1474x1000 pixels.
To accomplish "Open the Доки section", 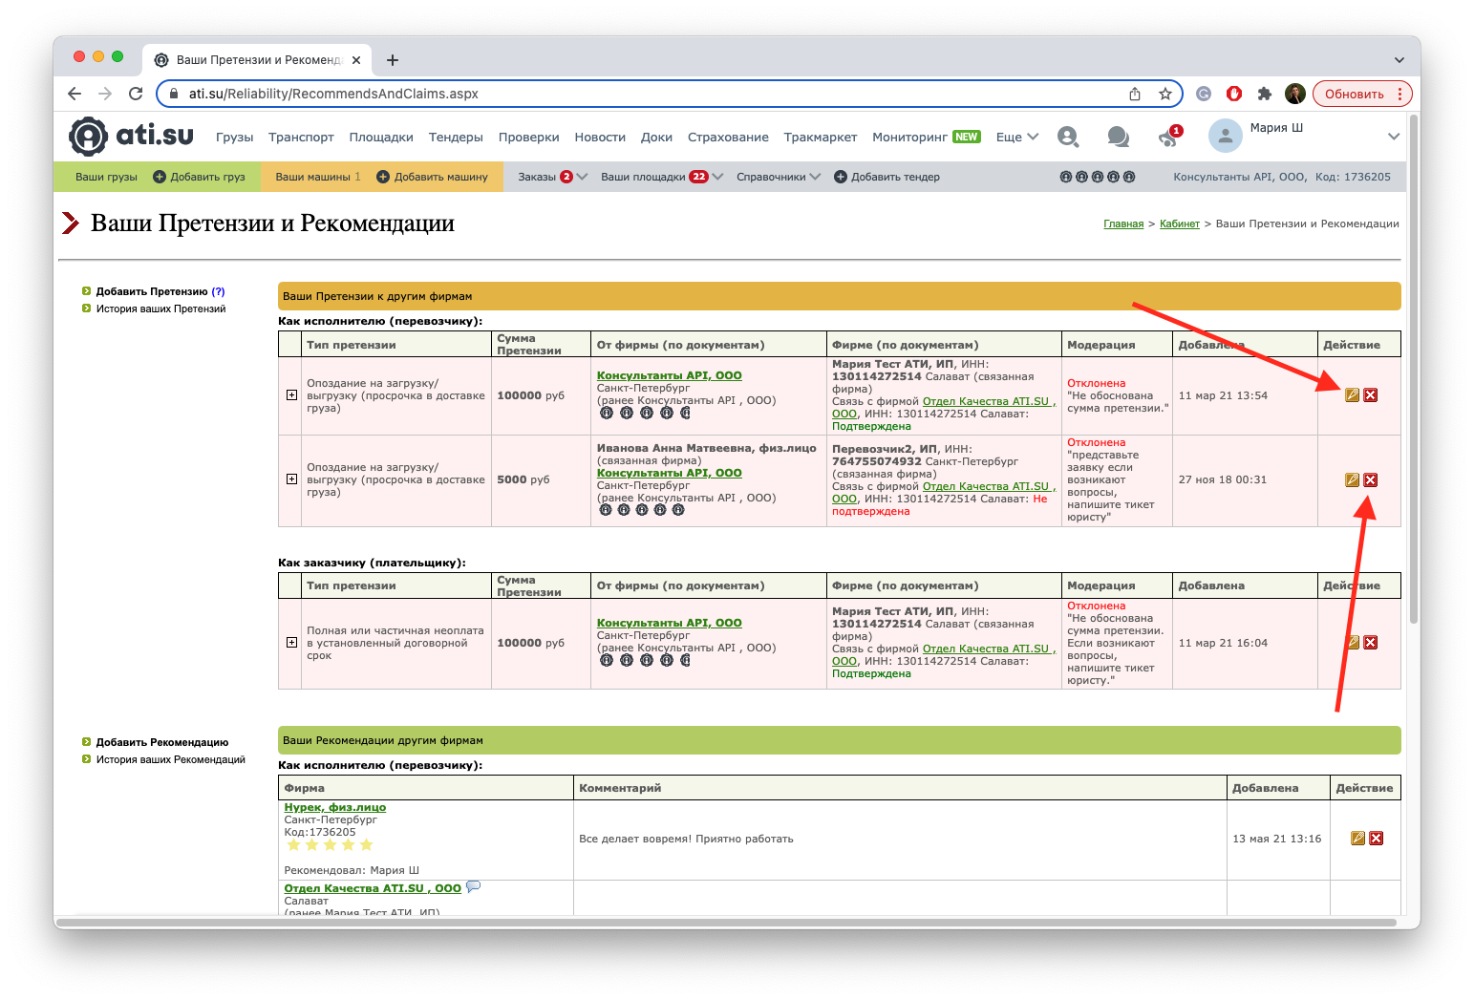I will click(x=656, y=138).
